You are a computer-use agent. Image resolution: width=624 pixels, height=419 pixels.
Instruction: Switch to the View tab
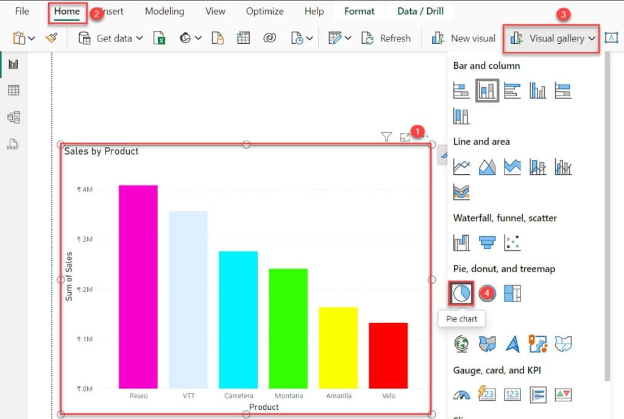coord(215,11)
